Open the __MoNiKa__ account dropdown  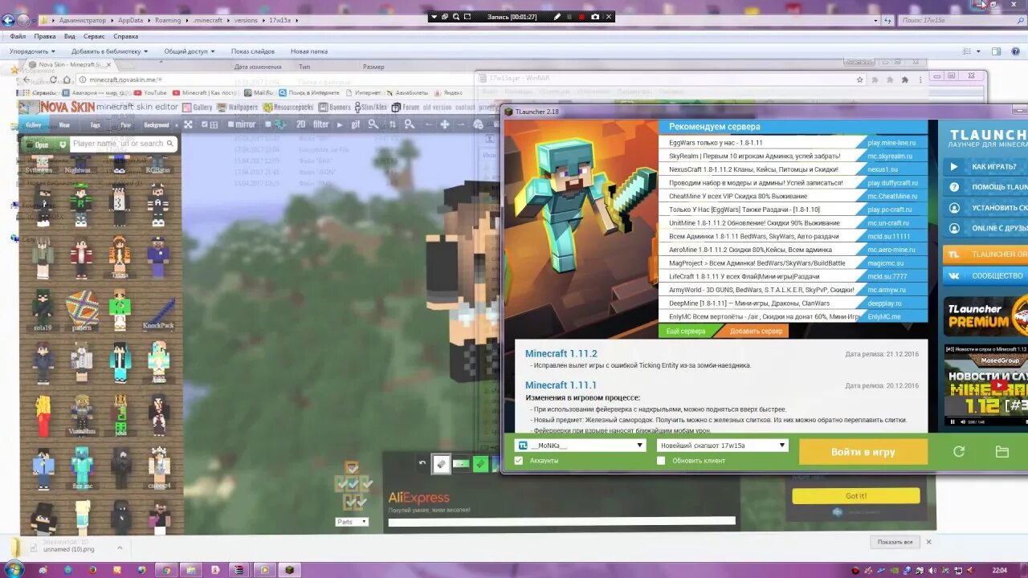point(581,446)
